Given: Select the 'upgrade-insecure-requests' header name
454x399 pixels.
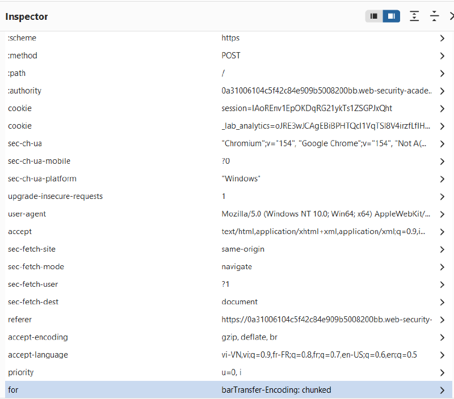Looking at the screenshot, I should (55, 196).
